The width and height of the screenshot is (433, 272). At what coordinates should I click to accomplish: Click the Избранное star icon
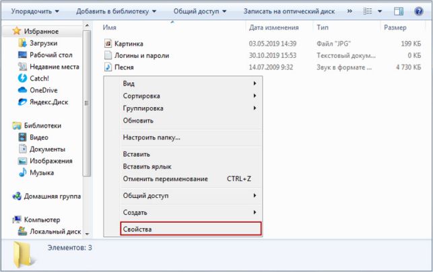(x=17, y=31)
